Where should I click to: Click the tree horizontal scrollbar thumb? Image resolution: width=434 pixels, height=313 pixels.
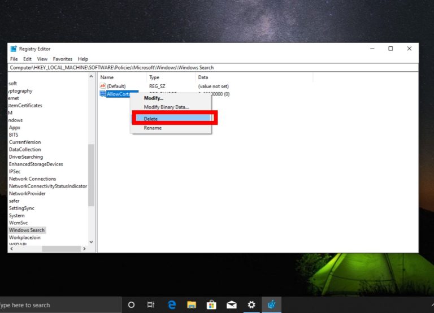click(x=61, y=249)
